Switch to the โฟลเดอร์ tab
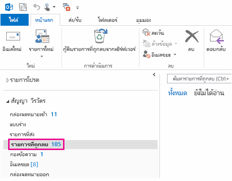 pos(107,20)
